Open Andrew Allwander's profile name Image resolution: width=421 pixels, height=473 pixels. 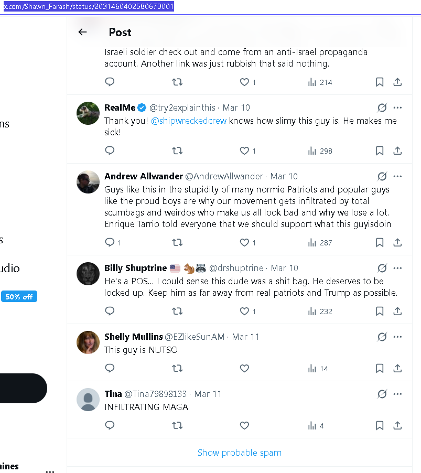143,176
